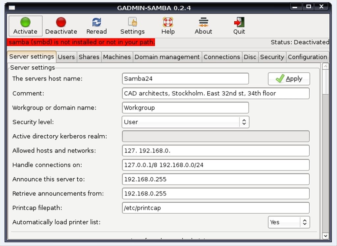Focus the Printcap filepath field

click(x=216, y=208)
